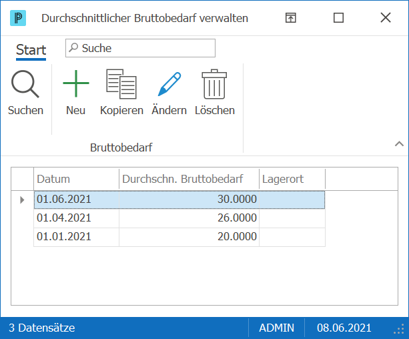The width and height of the screenshot is (409, 339).
Task: Click the 30.0000 value cell
Action: [189, 200]
